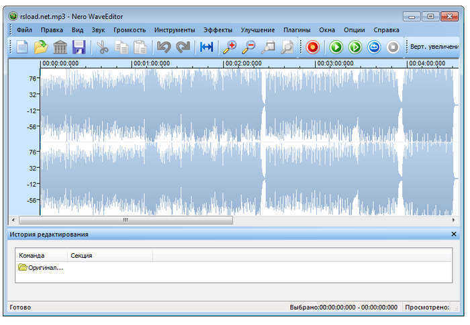The width and height of the screenshot is (470, 325).
Task: Undo the last edit
Action: pos(164,48)
